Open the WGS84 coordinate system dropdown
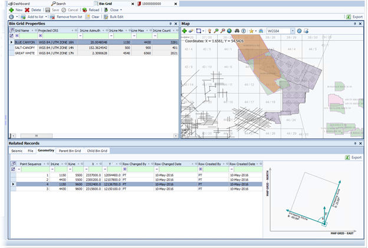 293,31
